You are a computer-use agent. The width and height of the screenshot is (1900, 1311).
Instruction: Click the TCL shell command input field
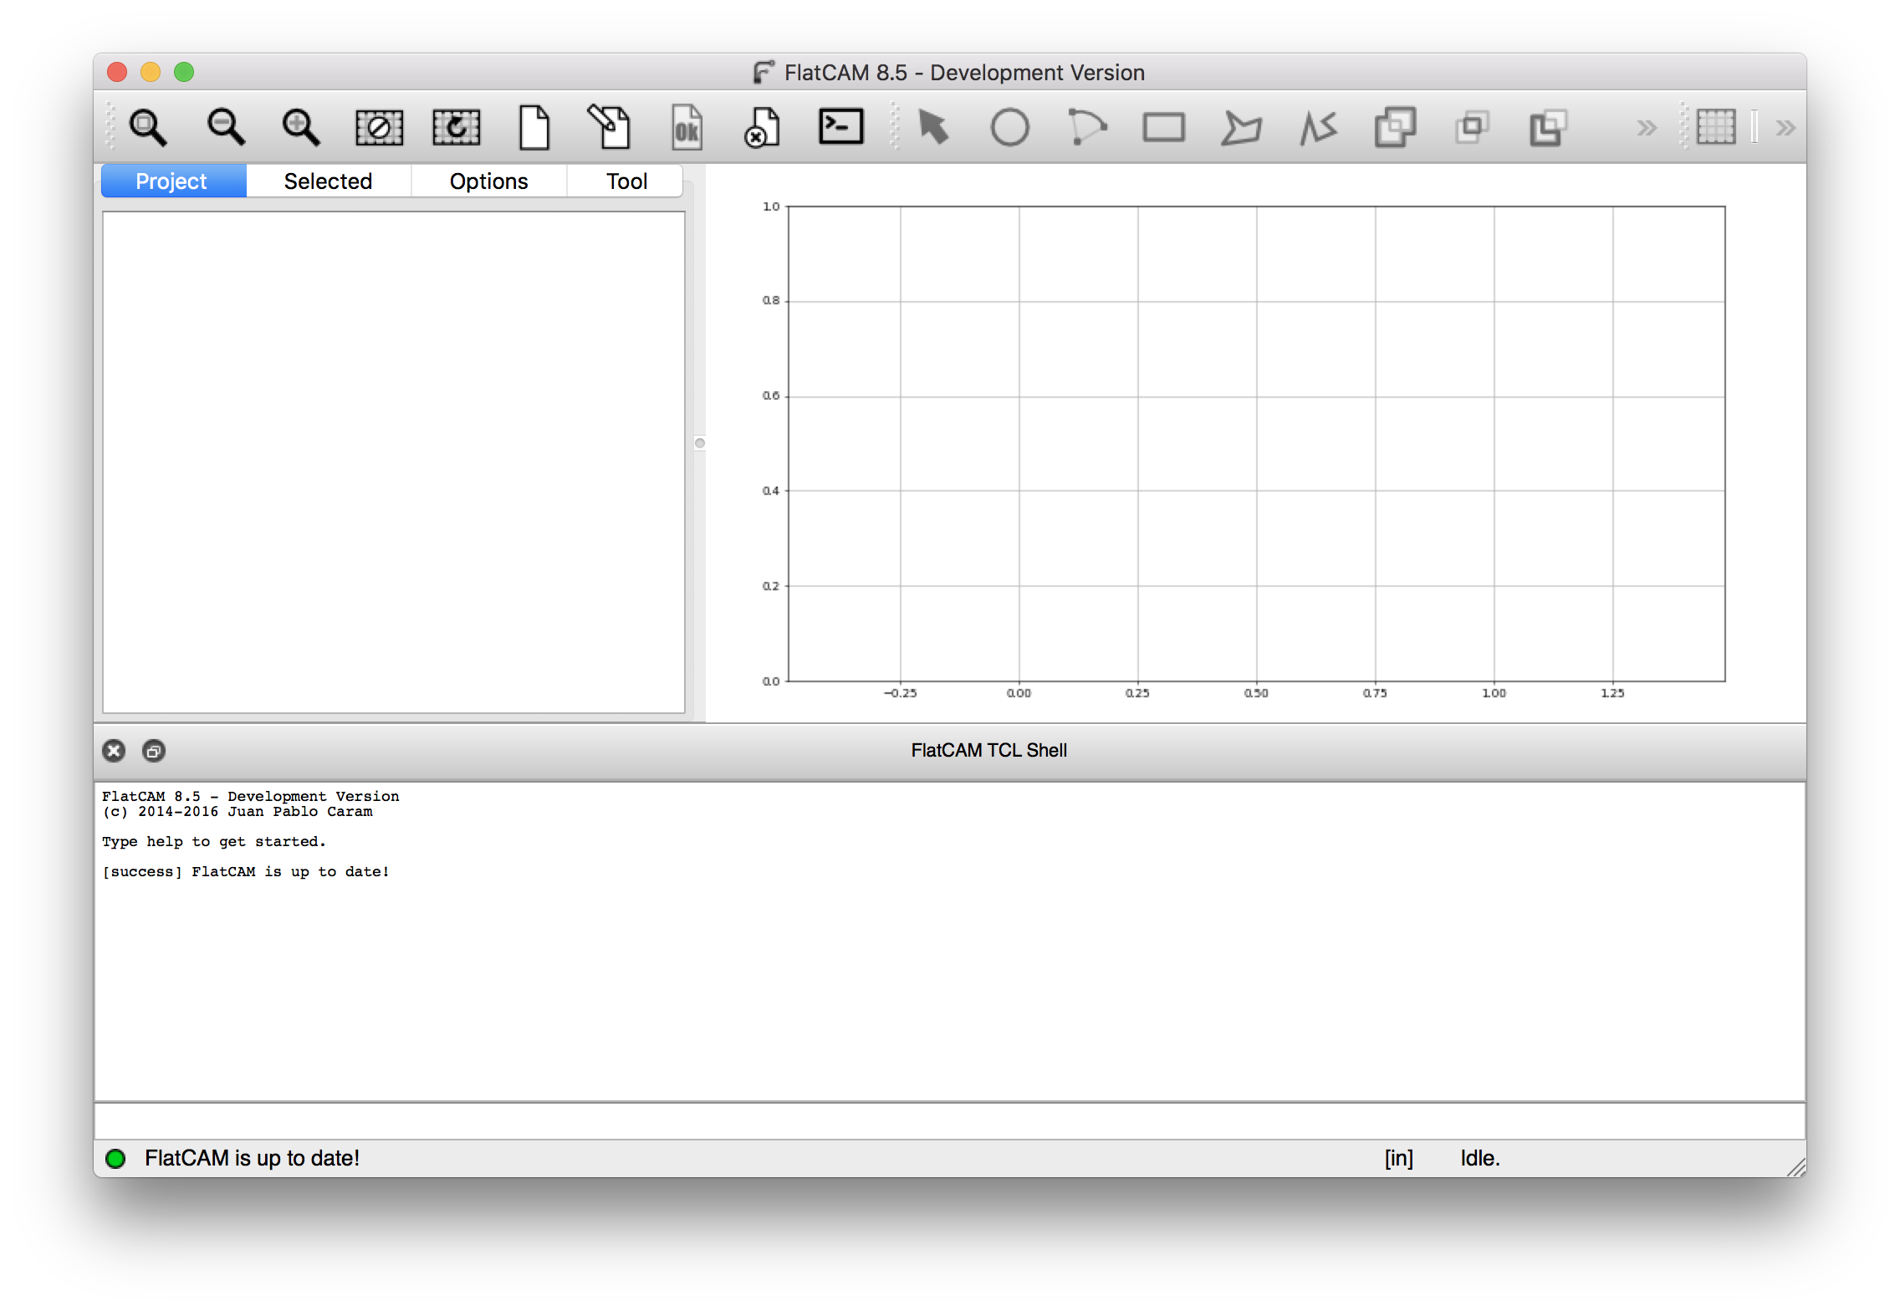(949, 1120)
